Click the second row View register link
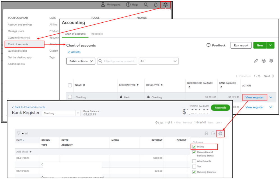This screenshot has height=180, width=280. 254,107
